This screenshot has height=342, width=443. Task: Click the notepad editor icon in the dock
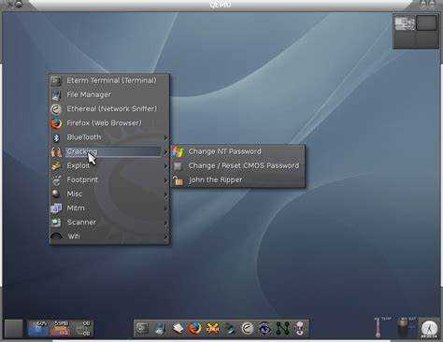pyautogui.click(x=178, y=329)
